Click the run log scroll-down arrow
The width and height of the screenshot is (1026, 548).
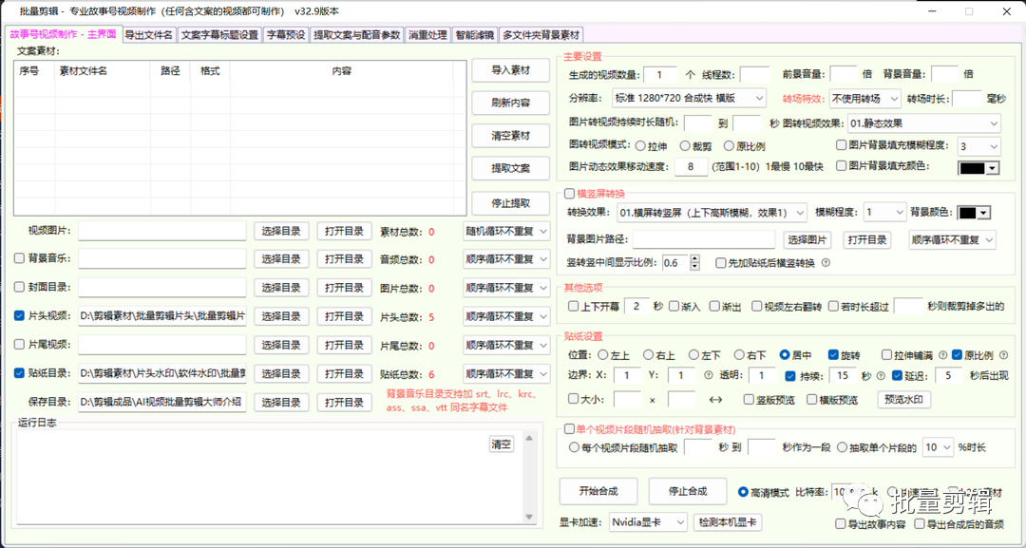[530, 518]
